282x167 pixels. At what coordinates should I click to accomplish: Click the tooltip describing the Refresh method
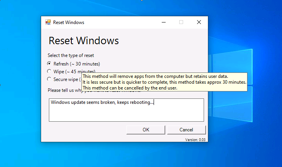[164, 82]
